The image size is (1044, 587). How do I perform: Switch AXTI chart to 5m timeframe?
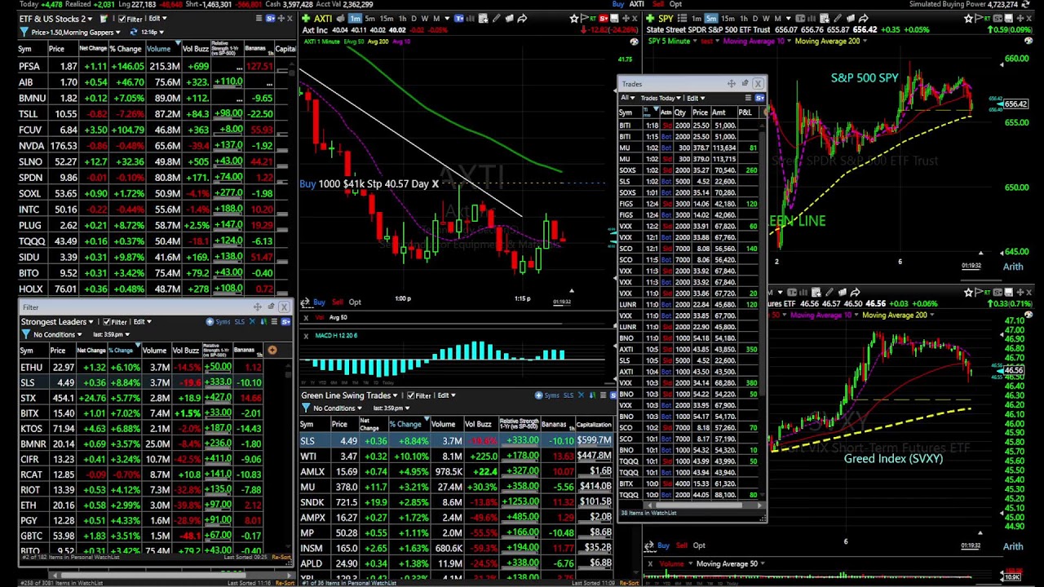tap(369, 19)
